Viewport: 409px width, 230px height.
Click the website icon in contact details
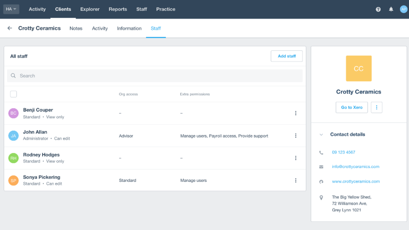coord(321,182)
